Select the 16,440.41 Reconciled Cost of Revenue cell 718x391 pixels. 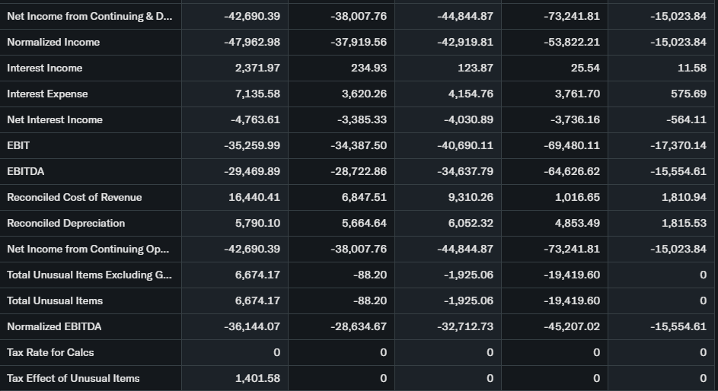coord(254,197)
